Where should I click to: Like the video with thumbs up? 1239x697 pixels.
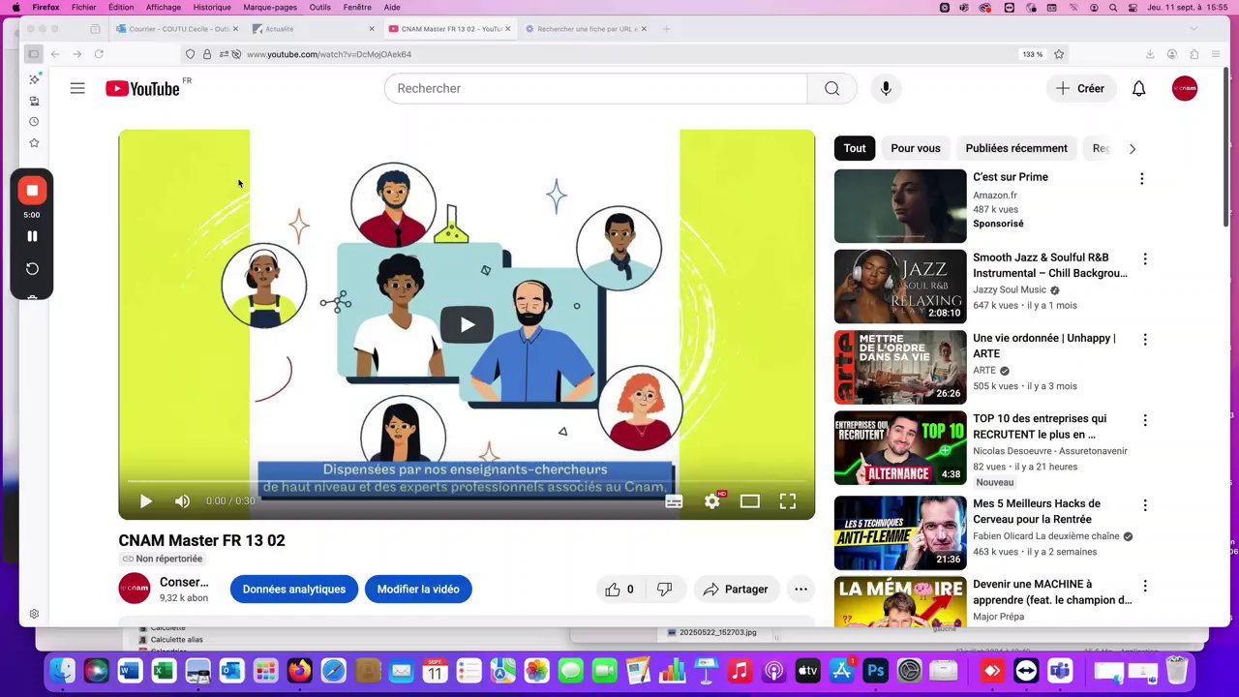pos(619,589)
